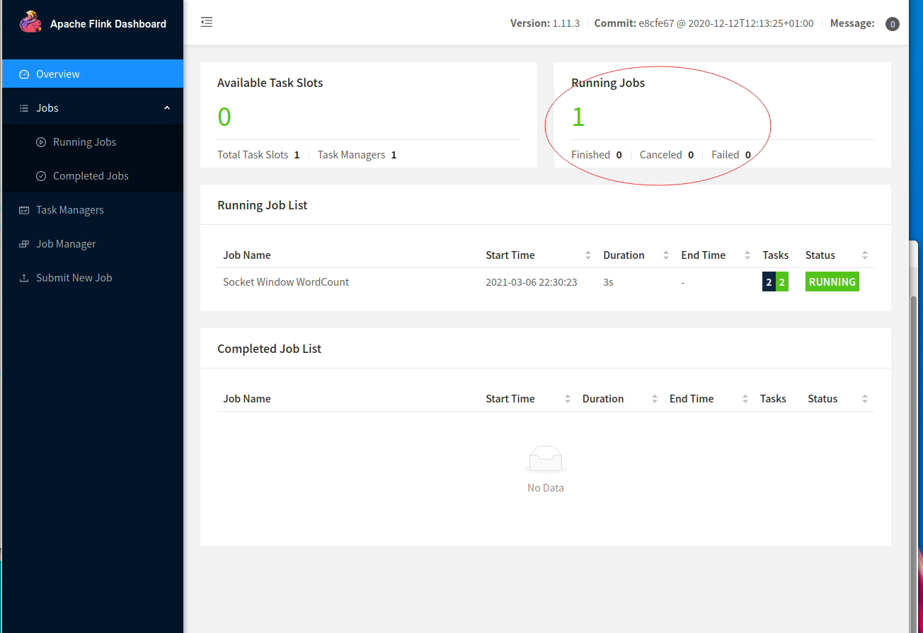The width and height of the screenshot is (923, 633).
Task: Click the Commit e8cfe67 text
Action: click(x=704, y=23)
